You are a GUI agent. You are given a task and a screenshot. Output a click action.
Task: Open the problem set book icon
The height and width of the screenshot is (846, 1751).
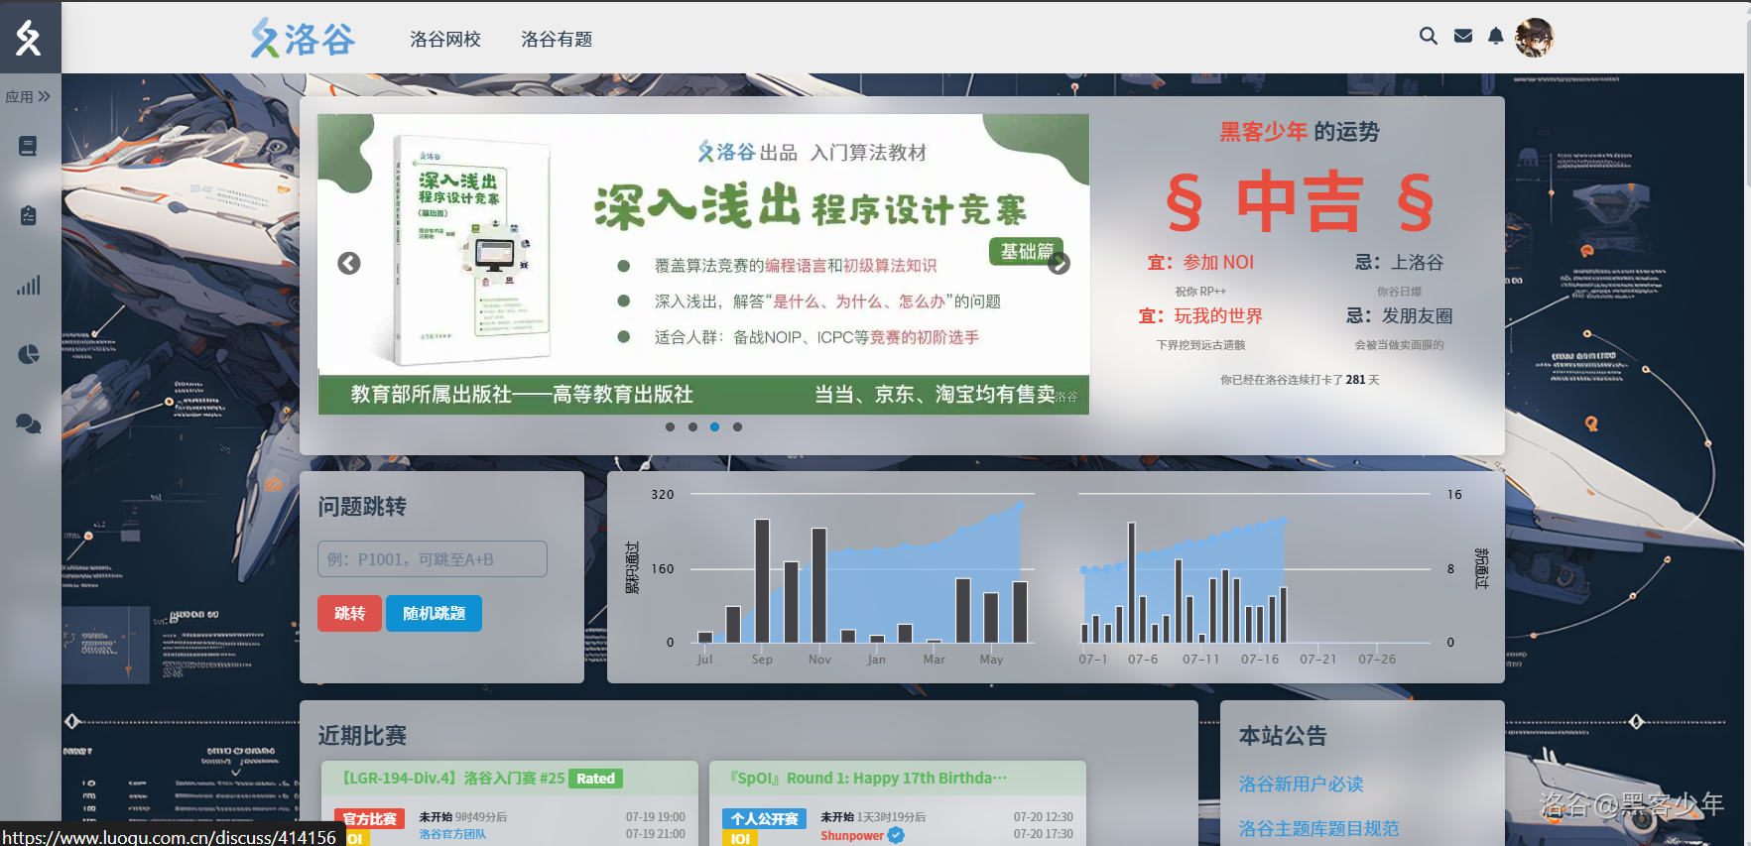[28, 146]
